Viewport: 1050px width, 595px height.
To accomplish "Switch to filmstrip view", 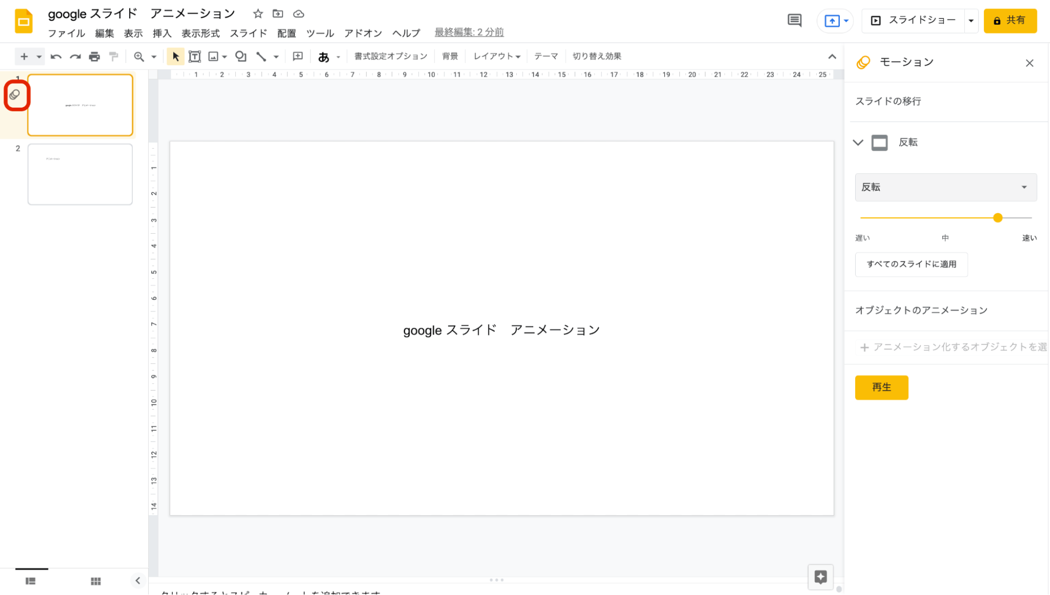I will pyautogui.click(x=30, y=581).
